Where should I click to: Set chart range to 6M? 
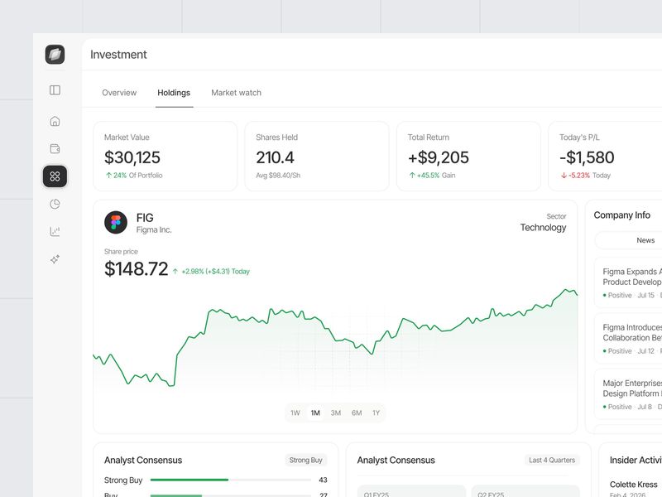357,413
